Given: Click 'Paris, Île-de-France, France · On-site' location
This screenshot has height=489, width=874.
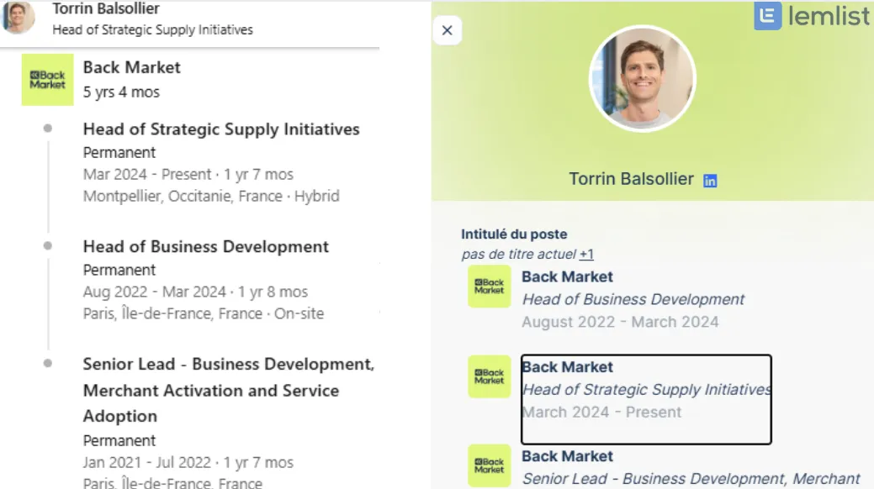Looking at the screenshot, I should [204, 313].
